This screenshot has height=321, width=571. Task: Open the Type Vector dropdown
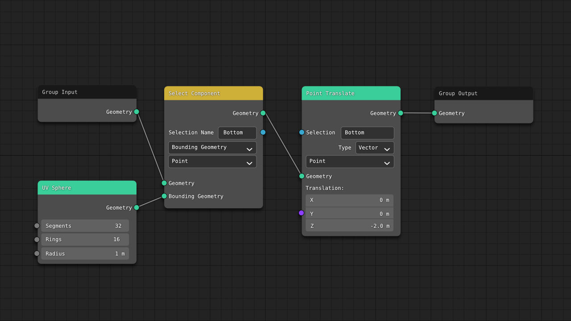click(375, 148)
